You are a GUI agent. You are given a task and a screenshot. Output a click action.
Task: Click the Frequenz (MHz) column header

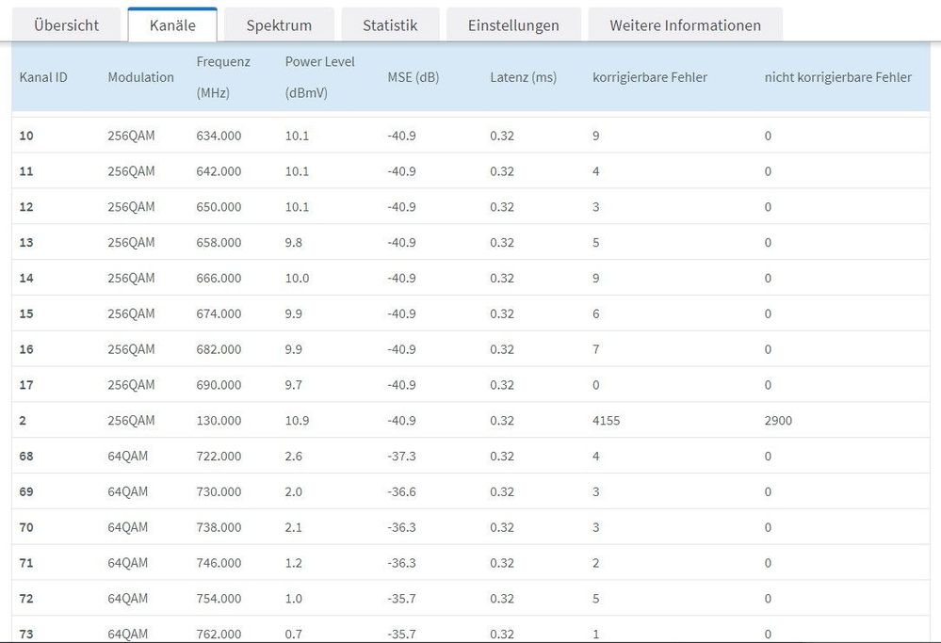tap(223, 77)
